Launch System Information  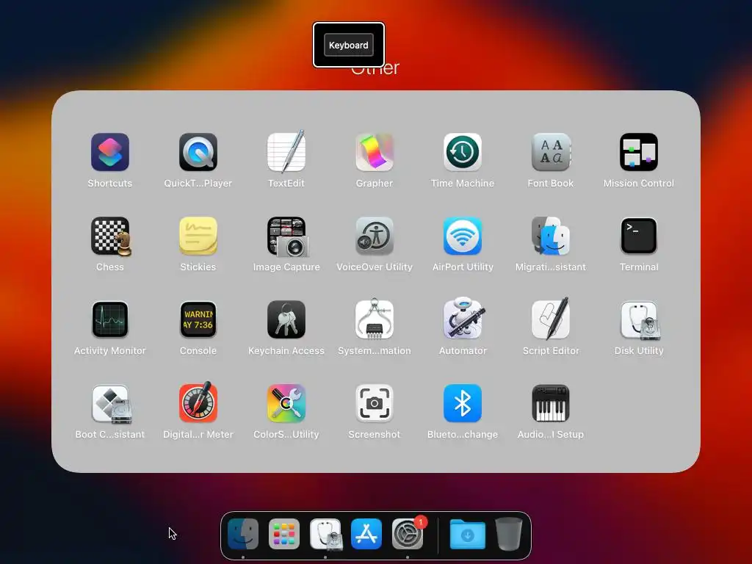pyautogui.click(x=375, y=319)
